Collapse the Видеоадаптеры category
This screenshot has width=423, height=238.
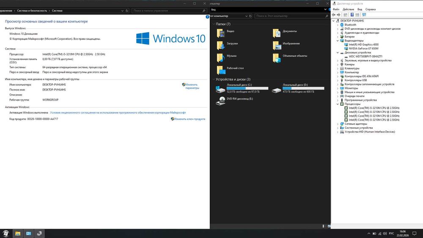tap(338, 41)
